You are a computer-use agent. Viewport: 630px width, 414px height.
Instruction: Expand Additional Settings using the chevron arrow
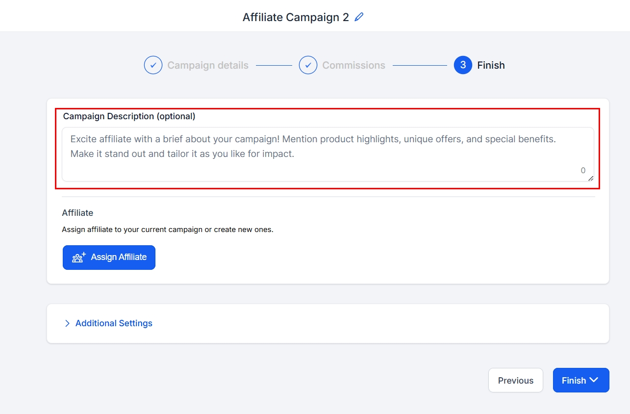[67, 323]
